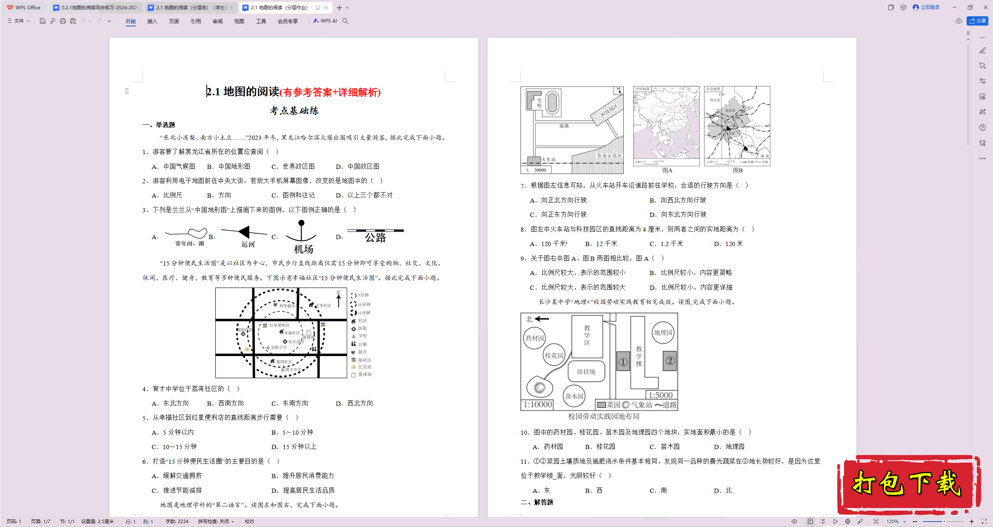Switch to page layout view in status bar
This screenshot has width=993, height=527.
click(810, 522)
